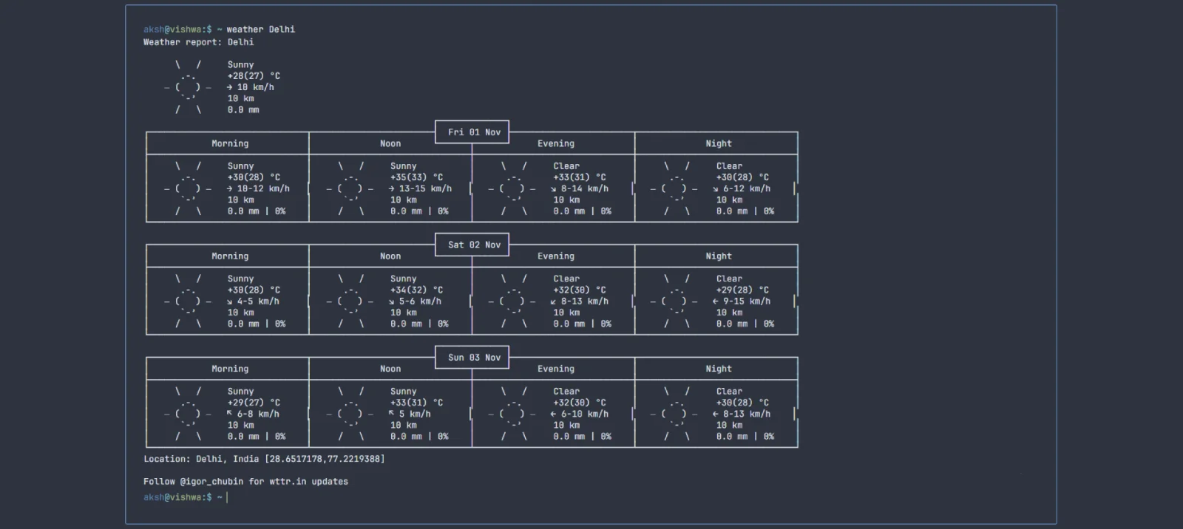This screenshot has height=529, width=1183.
Task: Click the Sun Morning sun icon
Action: coord(188,414)
